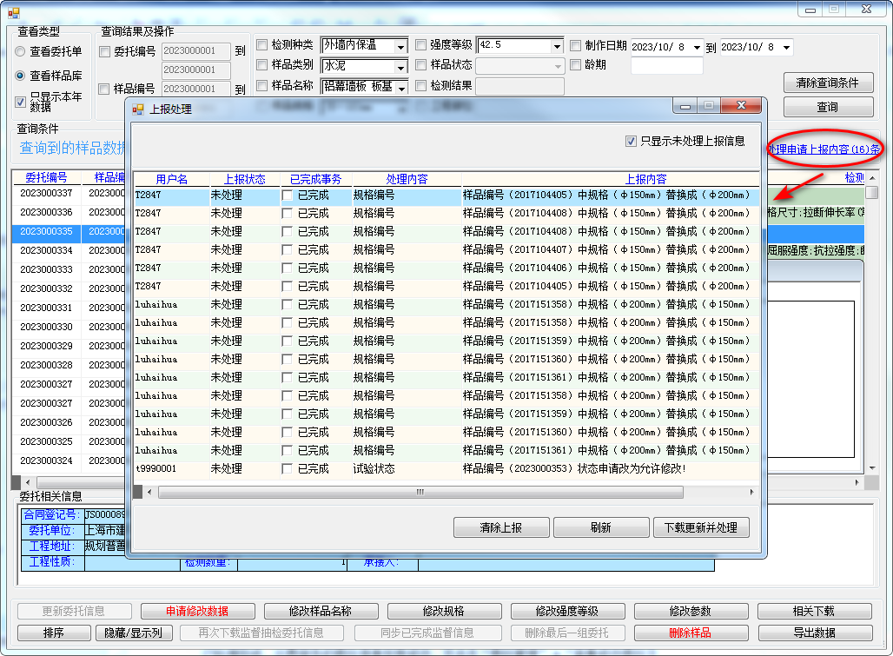Click left arrow of the dialog's horizontal scrollbar
Viewport: 893px width, 656px height.
point(149,492)
